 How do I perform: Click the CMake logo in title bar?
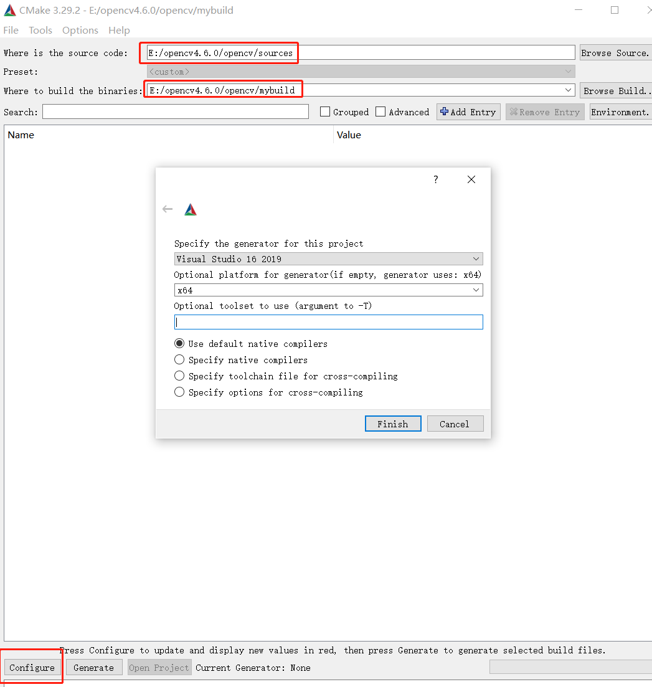9,10
